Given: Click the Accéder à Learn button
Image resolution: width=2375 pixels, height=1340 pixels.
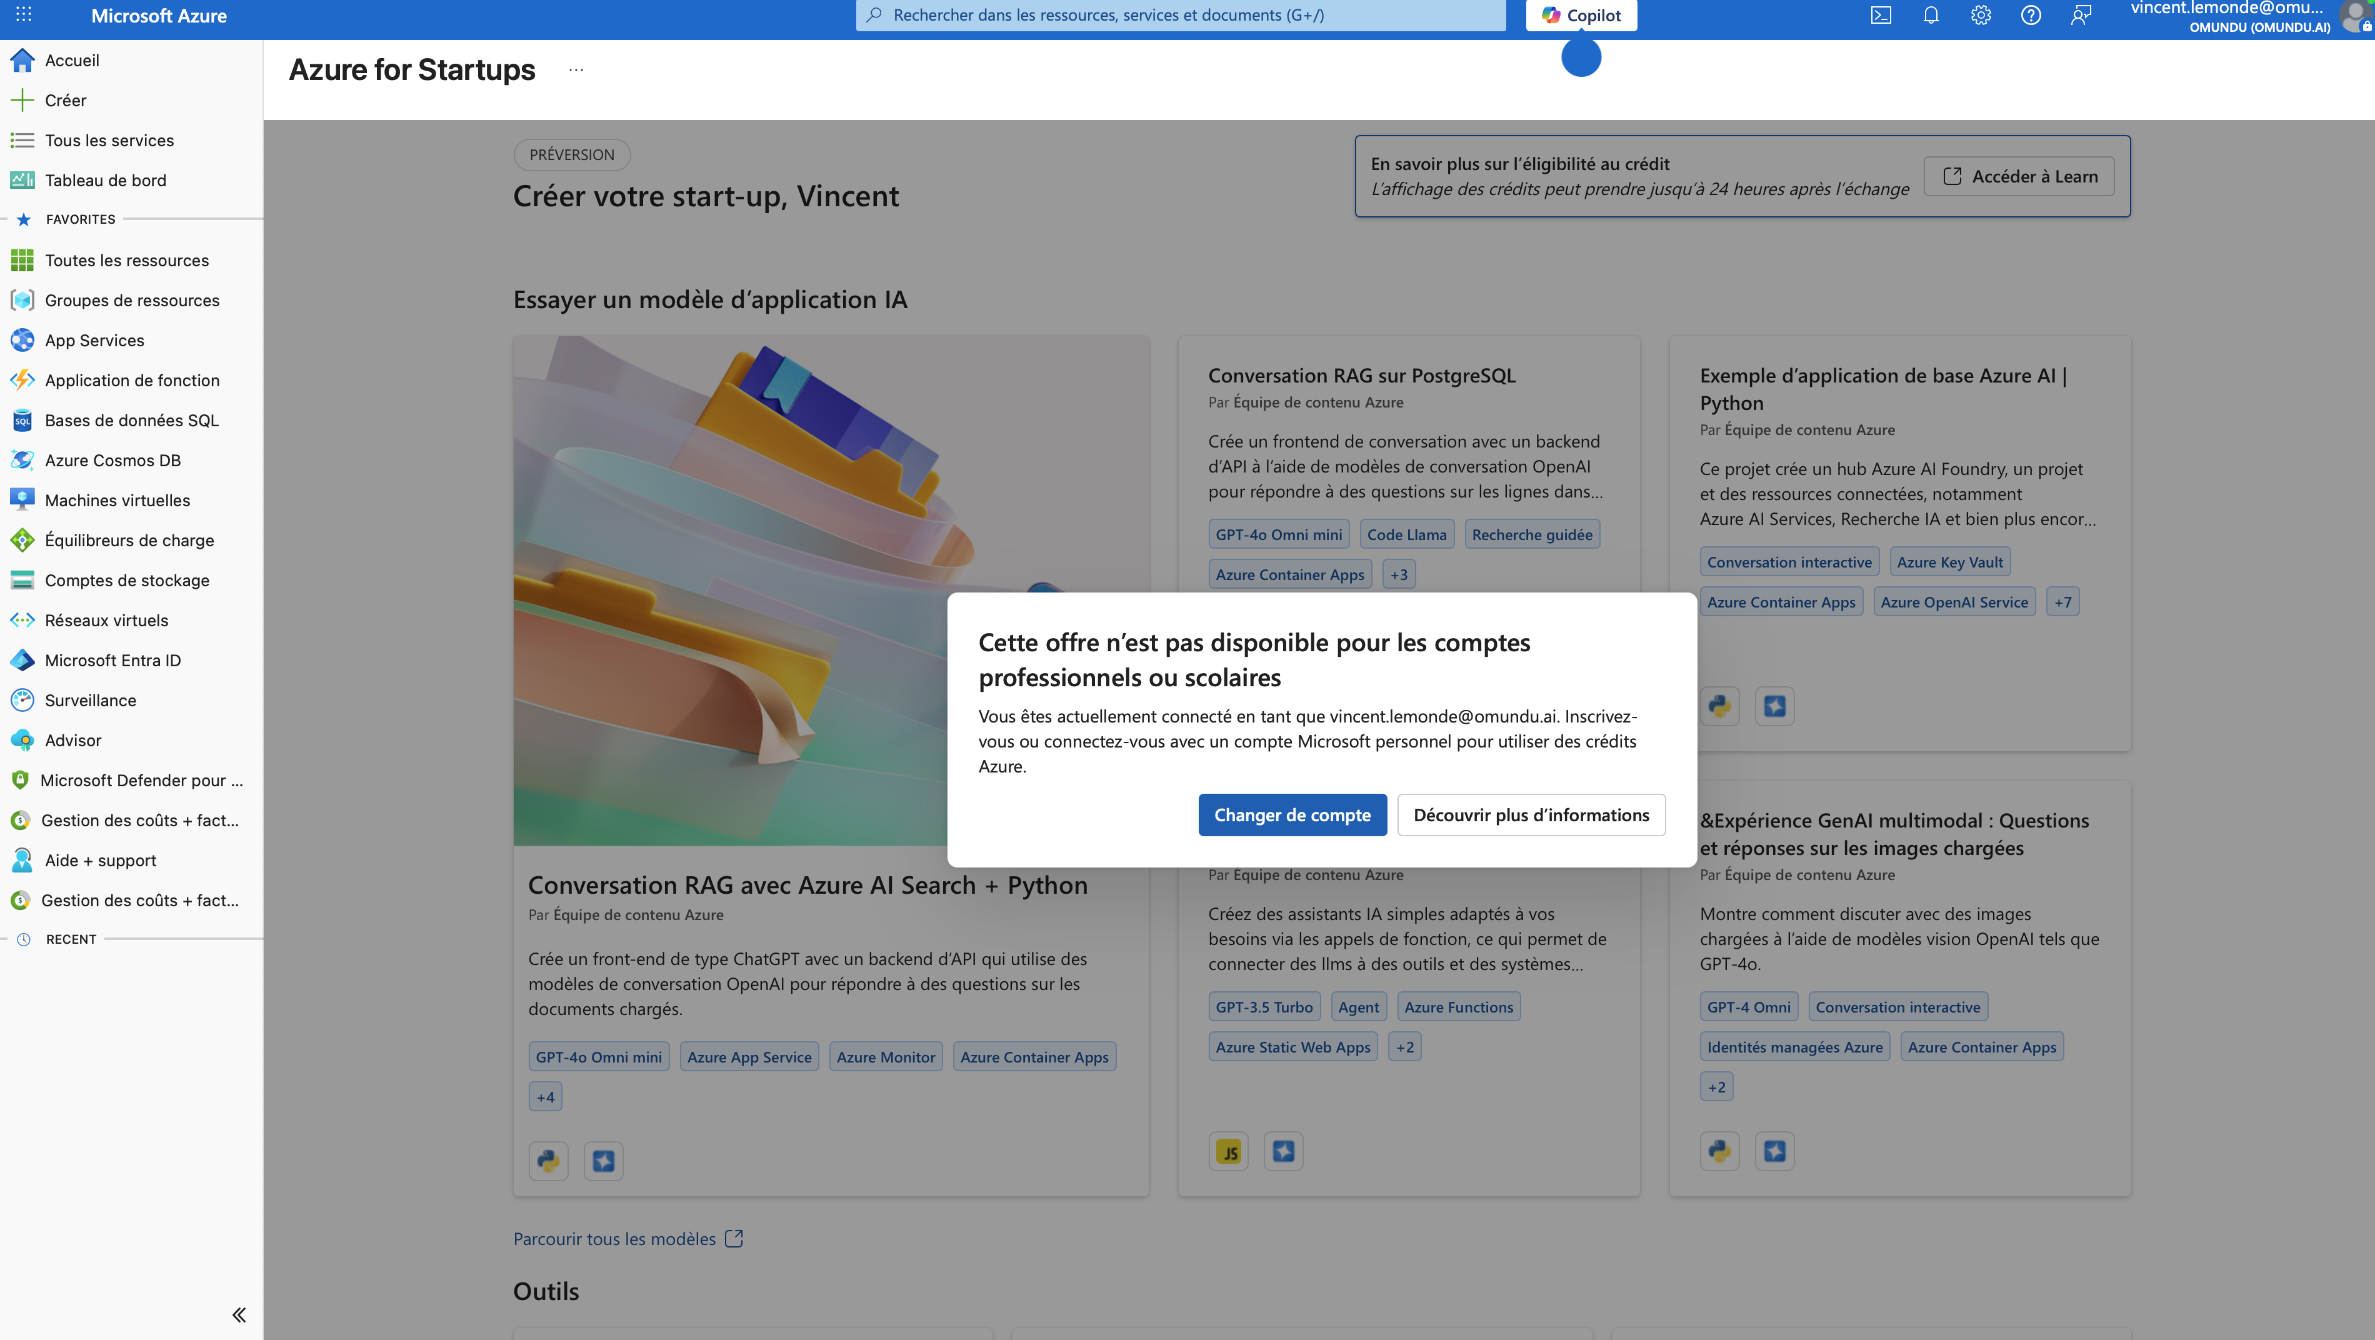Looking at the screenshot, I should (2019, 176).
